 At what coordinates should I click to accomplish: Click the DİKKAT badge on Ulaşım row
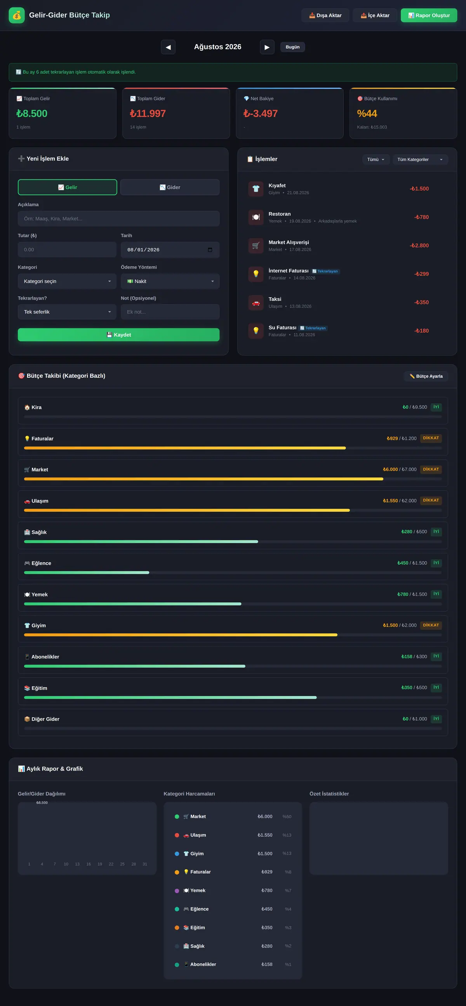tap(431, 500)
